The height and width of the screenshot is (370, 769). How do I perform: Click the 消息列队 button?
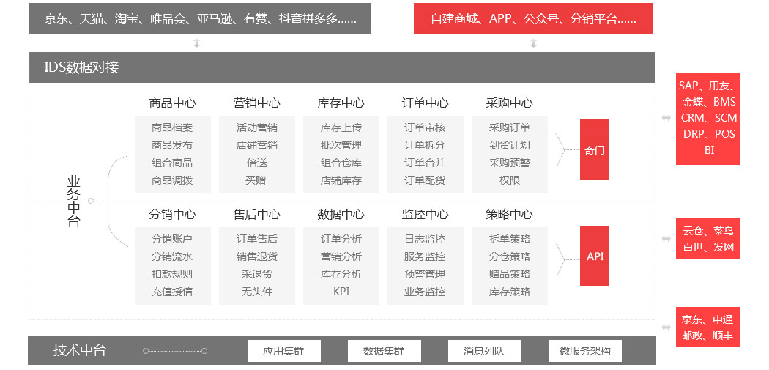484,351
